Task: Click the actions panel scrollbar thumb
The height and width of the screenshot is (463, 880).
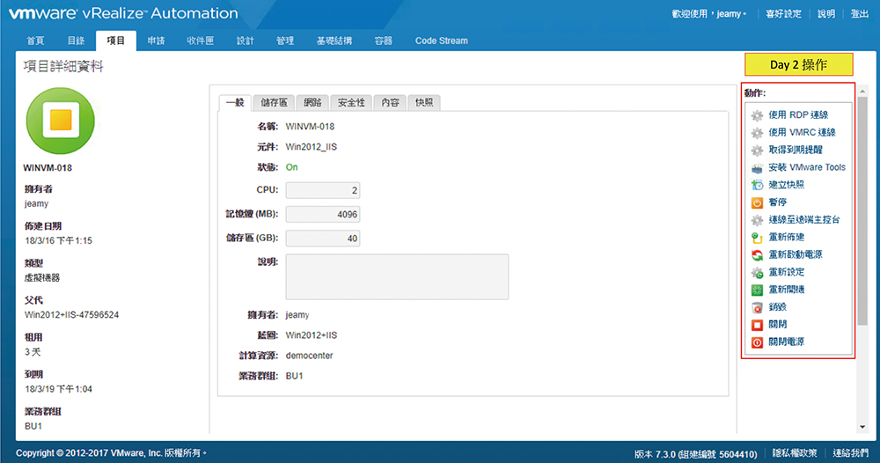Action: pyautogui.click(x=862, y=210)
